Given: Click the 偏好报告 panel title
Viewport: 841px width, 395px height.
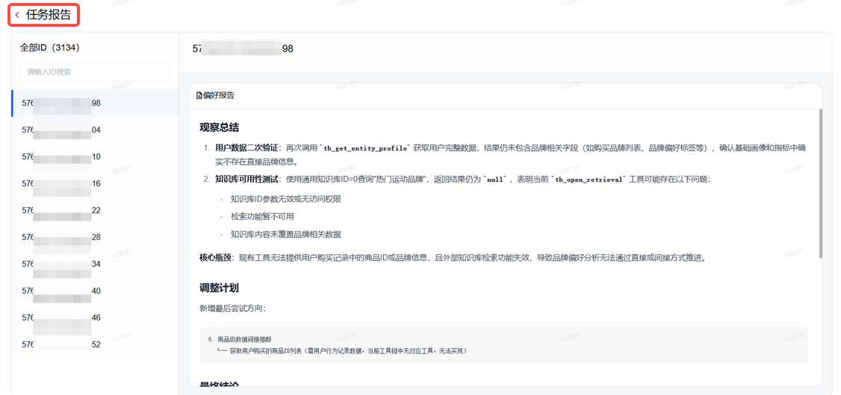Looking at the screenshot, I should (219, 96).
